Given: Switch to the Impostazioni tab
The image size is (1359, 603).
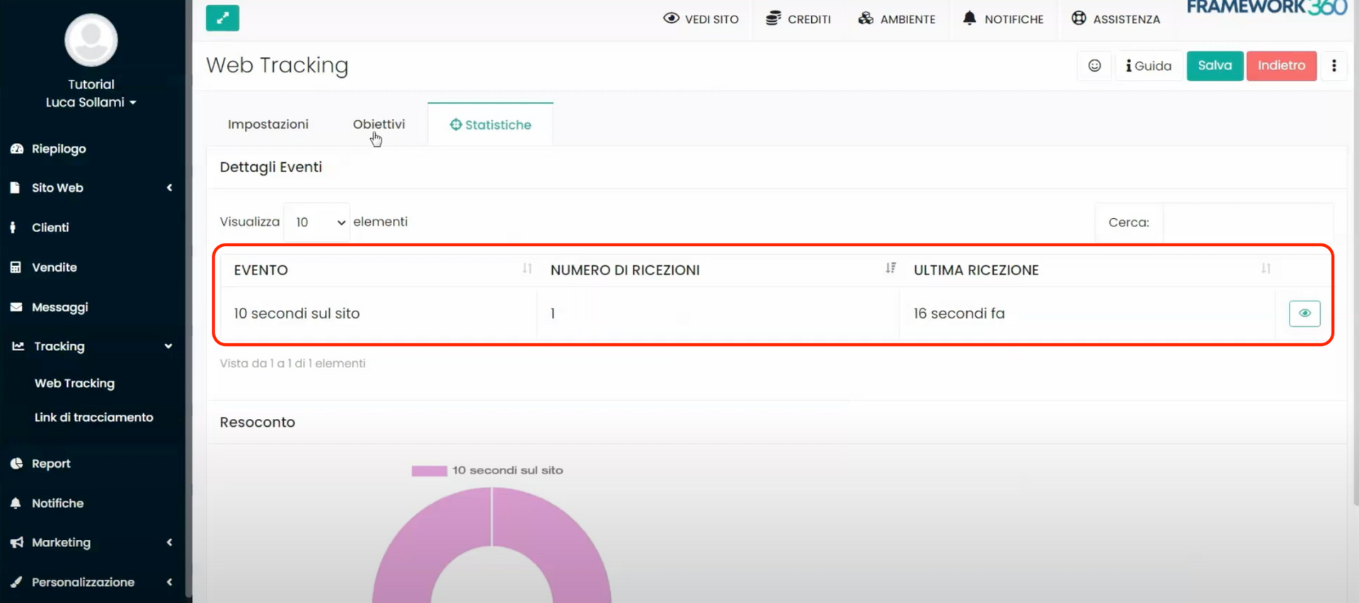Looking at the screenshot, I should coord(268,125).
